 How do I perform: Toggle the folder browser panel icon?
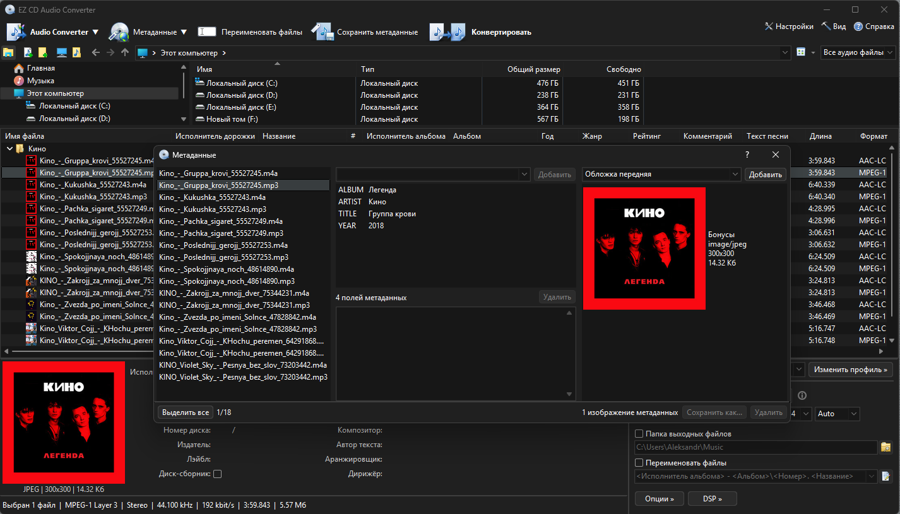(x=9, y=52)
